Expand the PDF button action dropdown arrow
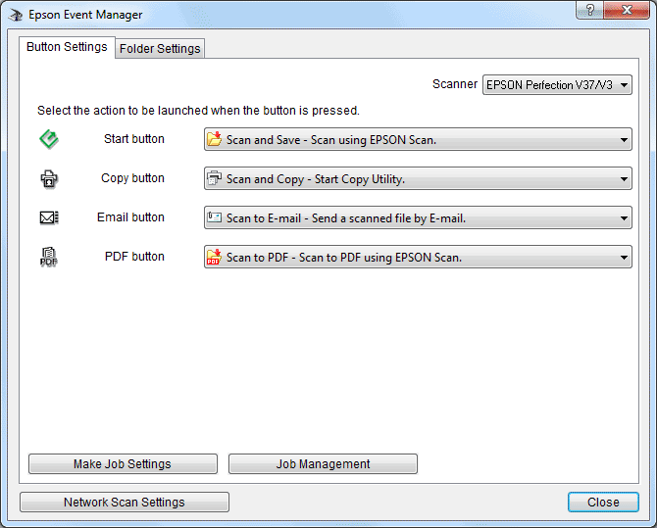The height and width of the screenshot is (528, 657). click(x=624, y=258)
